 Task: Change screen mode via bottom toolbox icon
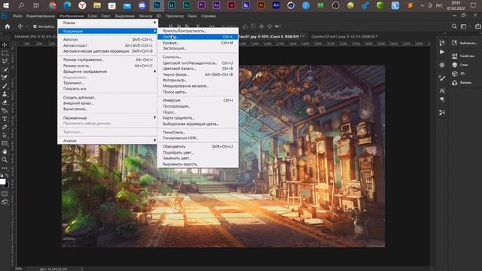click(x=5, y=202)
